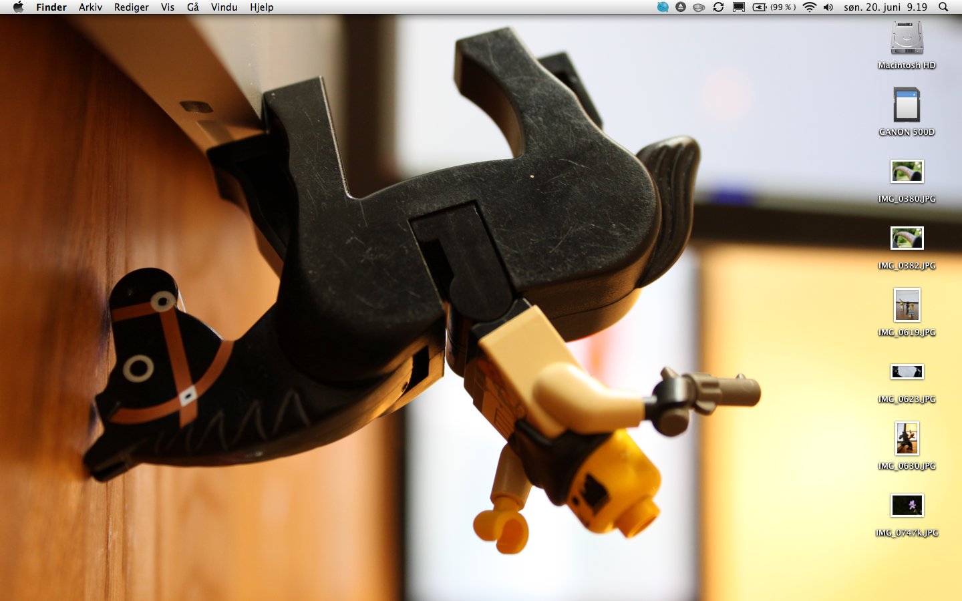962x601 pixels.
Task: Open the battery status menu
Action: click(x=760, y=7)
